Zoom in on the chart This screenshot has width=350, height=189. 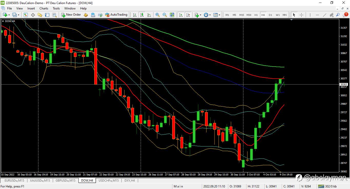158,15
